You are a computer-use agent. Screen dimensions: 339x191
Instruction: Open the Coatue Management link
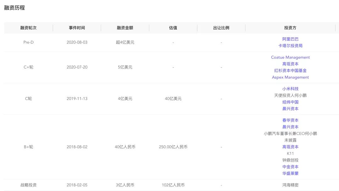[x=290, y=57]
